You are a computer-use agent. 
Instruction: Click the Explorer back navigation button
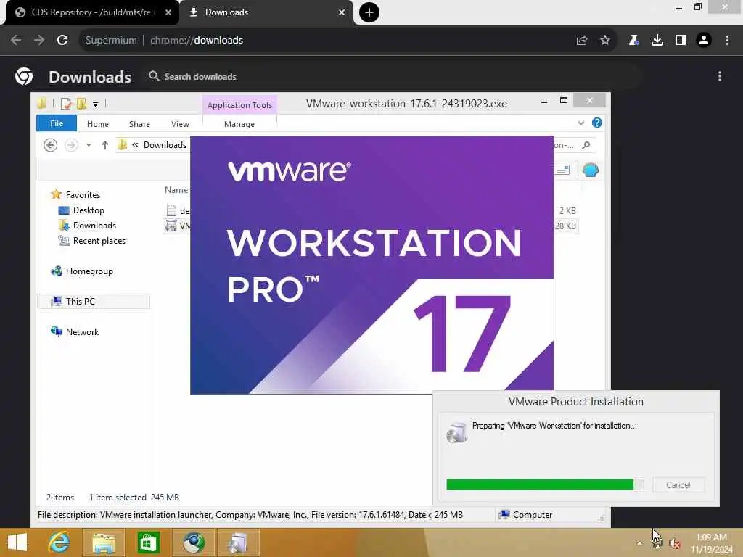[50, 145]
